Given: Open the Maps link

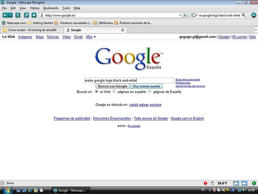Looking at the screenshot, I should coord(40,37).
